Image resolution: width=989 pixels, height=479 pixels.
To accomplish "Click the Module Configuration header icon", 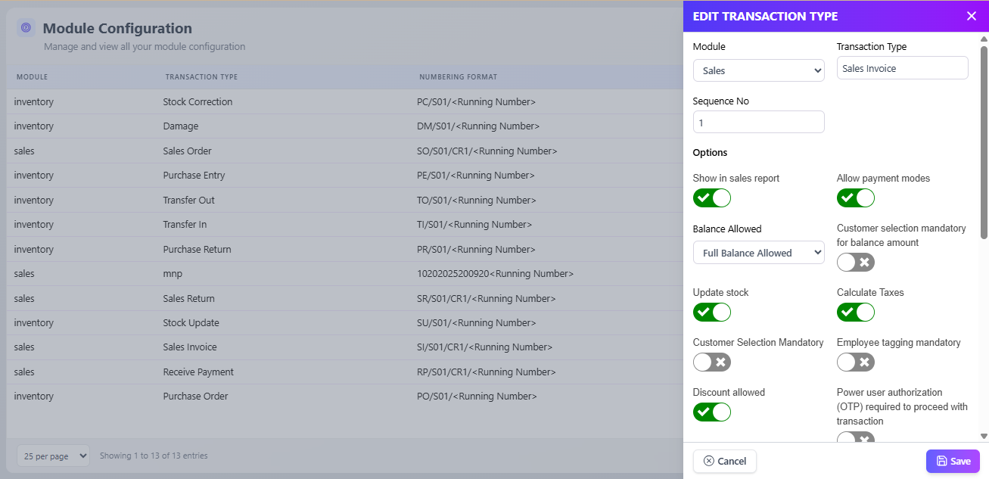I will pyautogui.click(x=26, y=28).
